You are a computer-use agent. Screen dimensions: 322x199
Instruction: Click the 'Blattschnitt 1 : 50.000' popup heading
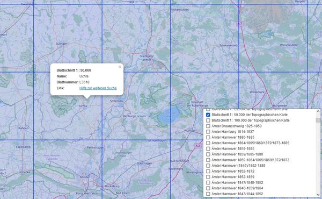74,70
